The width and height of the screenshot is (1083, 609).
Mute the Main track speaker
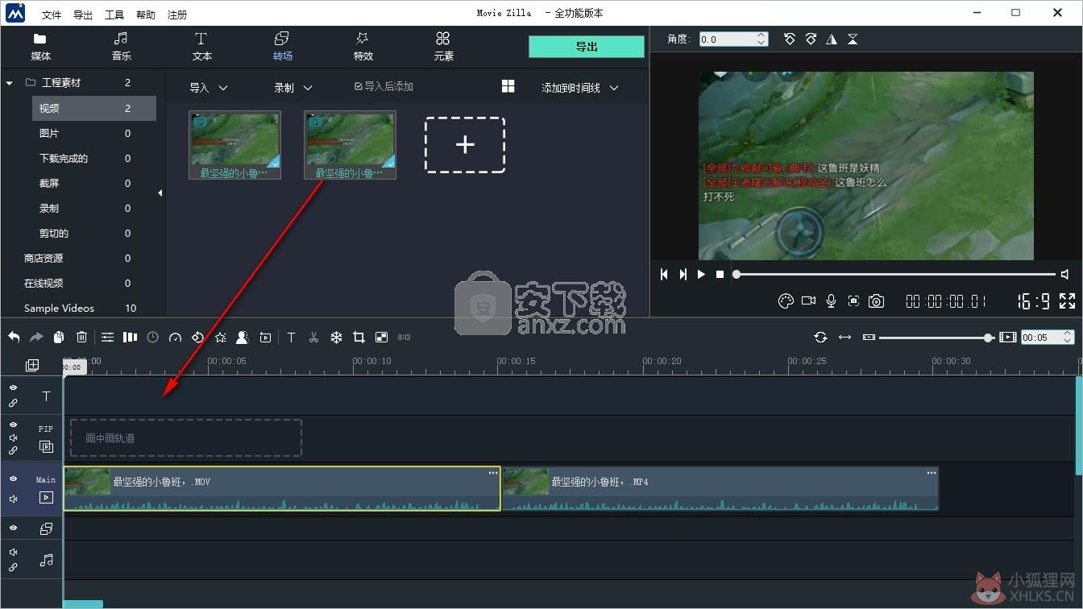pos(13,499)
